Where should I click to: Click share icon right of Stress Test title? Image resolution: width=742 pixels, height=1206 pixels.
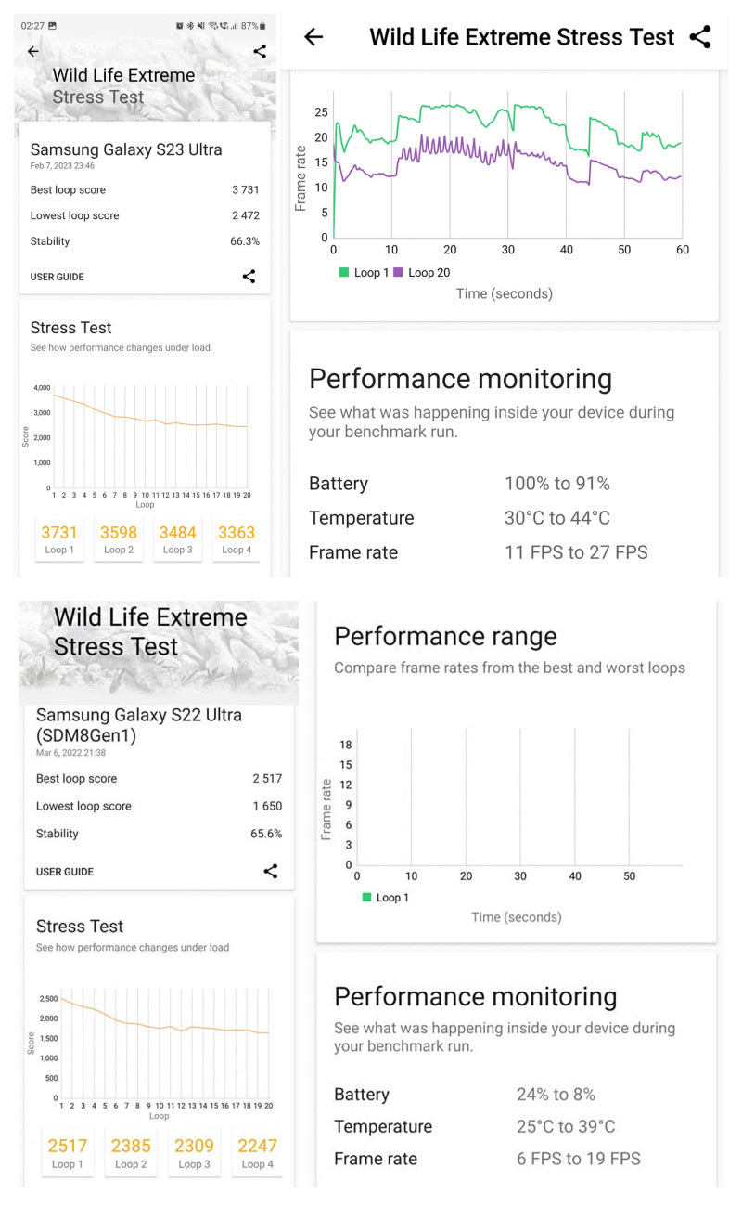click(700, 37)
